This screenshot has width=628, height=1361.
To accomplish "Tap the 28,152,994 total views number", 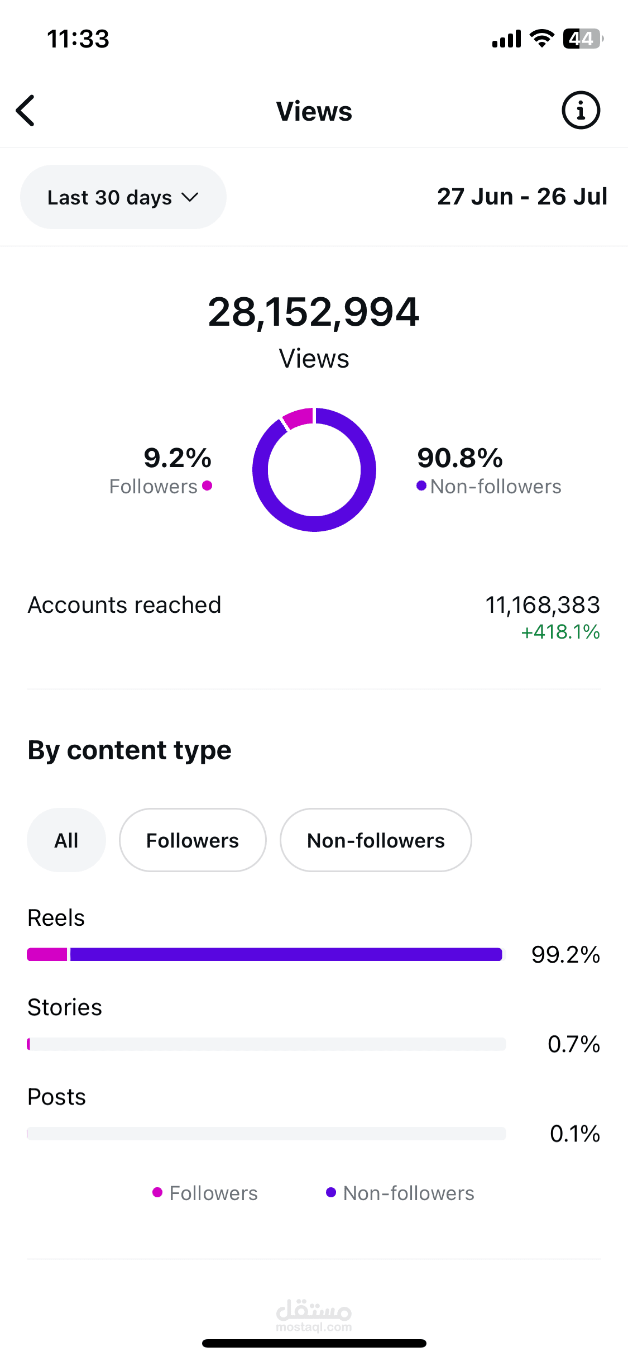I will click(314, 312).
